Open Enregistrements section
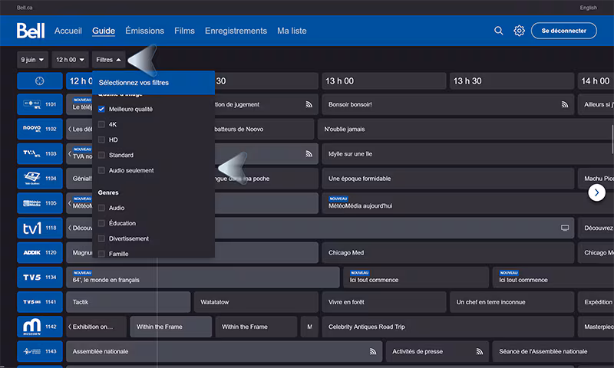This screenshot has width=614, height=368. coord(236,31)
